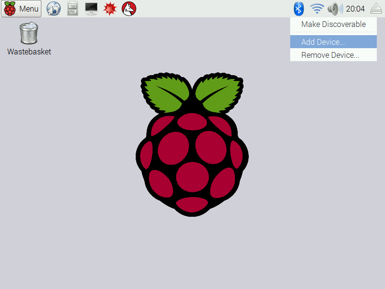Open the File Manager cabinet icon
This screenshot has width=385, height=289.
pos(73,9)
